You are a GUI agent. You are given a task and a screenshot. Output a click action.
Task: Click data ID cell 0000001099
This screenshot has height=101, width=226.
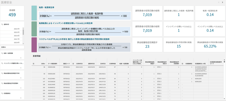pos(51,74)
